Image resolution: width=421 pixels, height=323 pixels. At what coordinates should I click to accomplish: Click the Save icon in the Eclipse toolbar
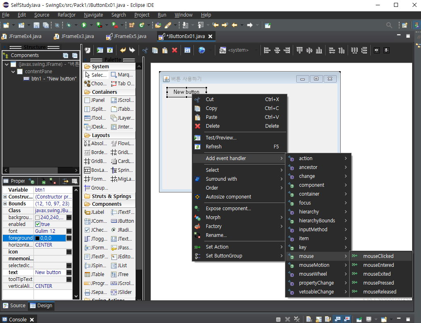[x=36, y=25]
